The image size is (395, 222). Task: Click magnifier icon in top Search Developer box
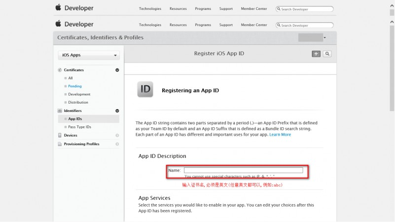279,9
